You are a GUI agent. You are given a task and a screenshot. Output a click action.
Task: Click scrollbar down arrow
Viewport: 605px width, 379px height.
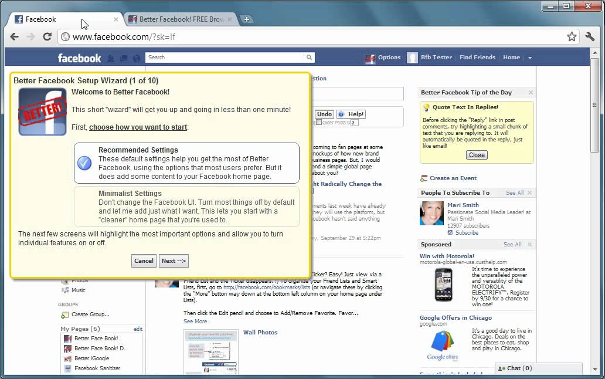coord(594,370)
